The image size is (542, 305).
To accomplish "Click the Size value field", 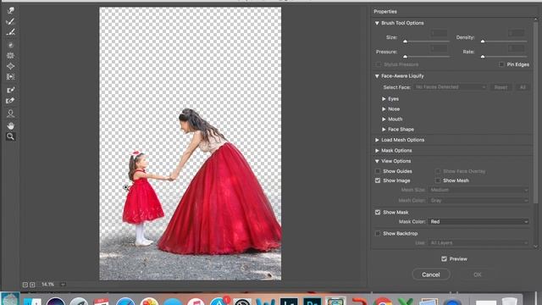I will click(439, 34).
